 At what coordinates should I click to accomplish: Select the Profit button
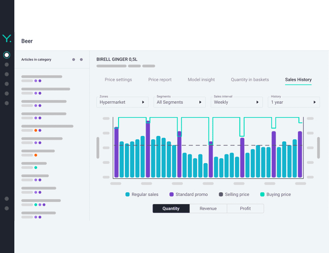pyautogui.click(x=245, y=209)
